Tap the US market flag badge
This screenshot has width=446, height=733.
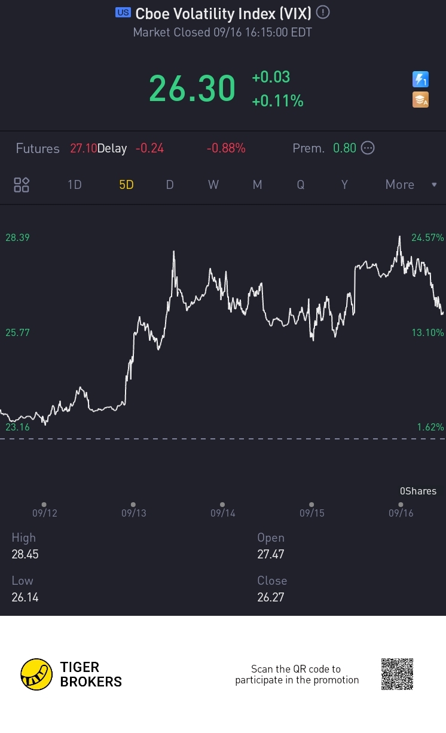click(123, 13)
